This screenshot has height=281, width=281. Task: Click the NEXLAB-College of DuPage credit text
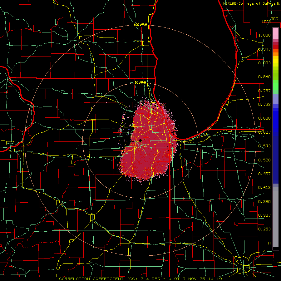click(x=249, y=3)
